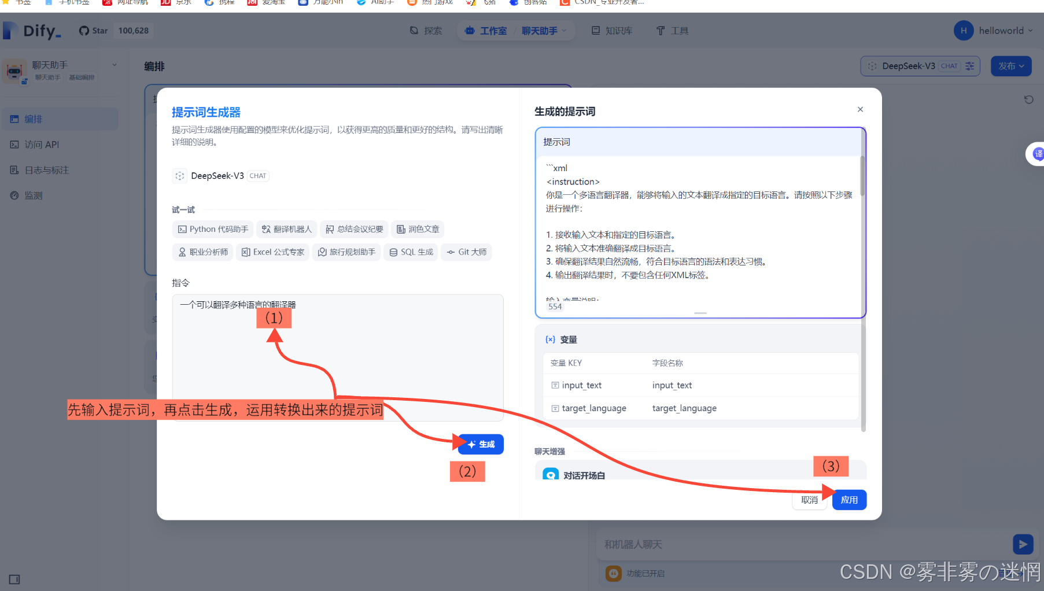
Task: Click the 对话开场白 icon
Action: [551, 474]
